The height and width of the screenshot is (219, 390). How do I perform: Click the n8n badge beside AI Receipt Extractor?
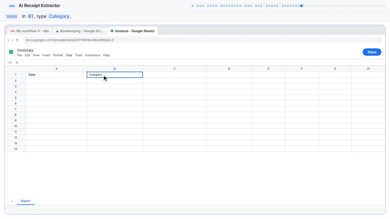click(12, 6)
